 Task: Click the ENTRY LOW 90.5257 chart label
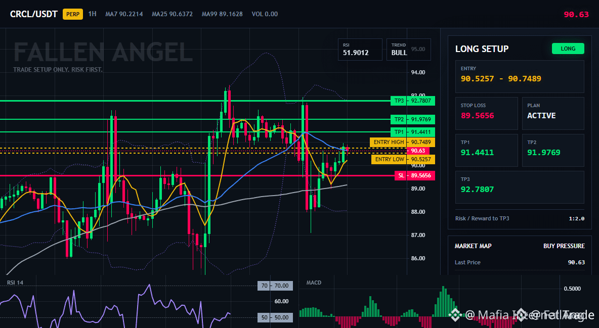[403, 159]
